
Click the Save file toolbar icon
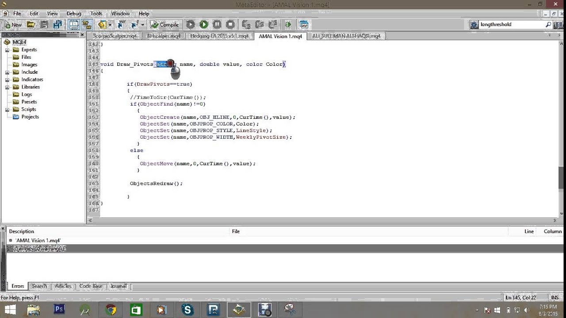click(x=44, y=25)
